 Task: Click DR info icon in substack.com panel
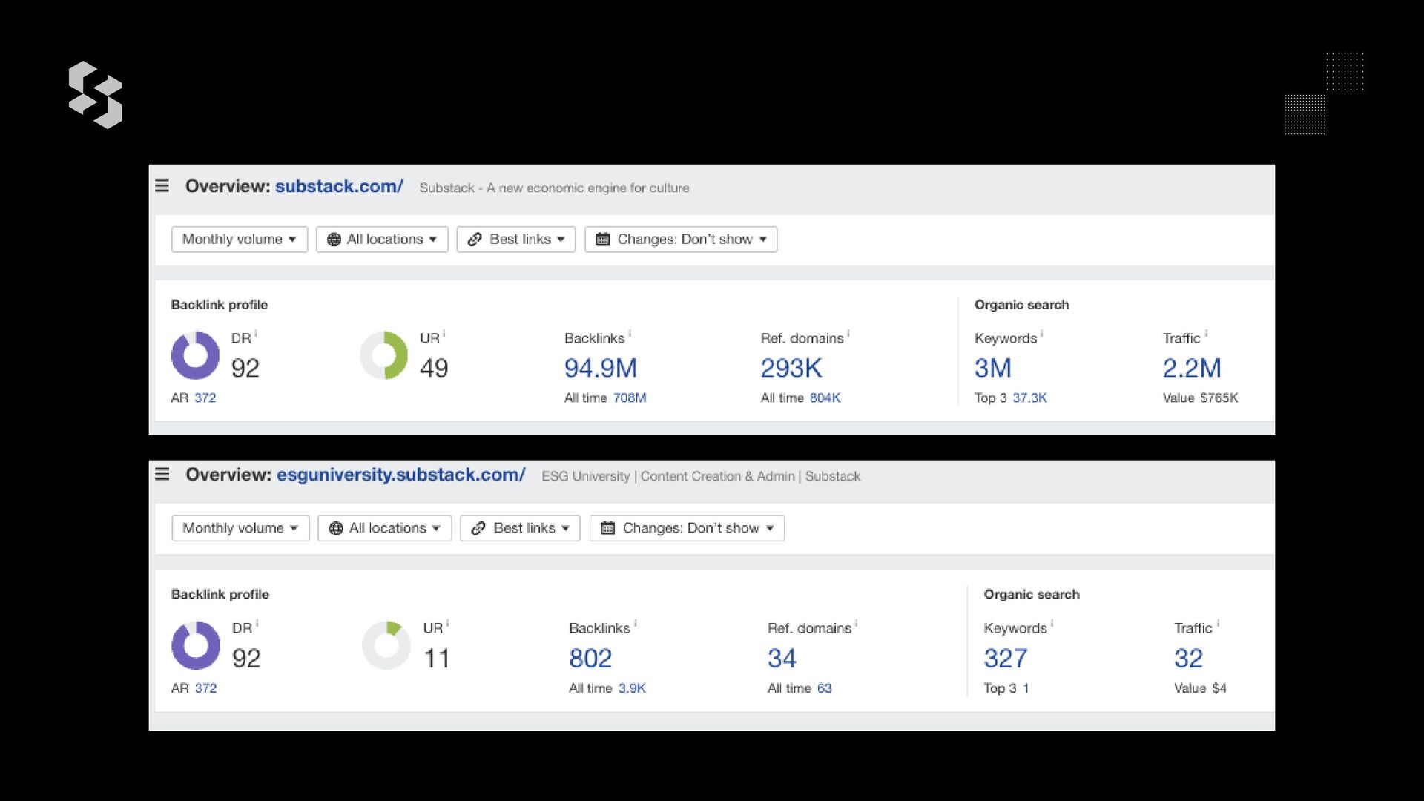pyautogui.click(x=256, y=334)
